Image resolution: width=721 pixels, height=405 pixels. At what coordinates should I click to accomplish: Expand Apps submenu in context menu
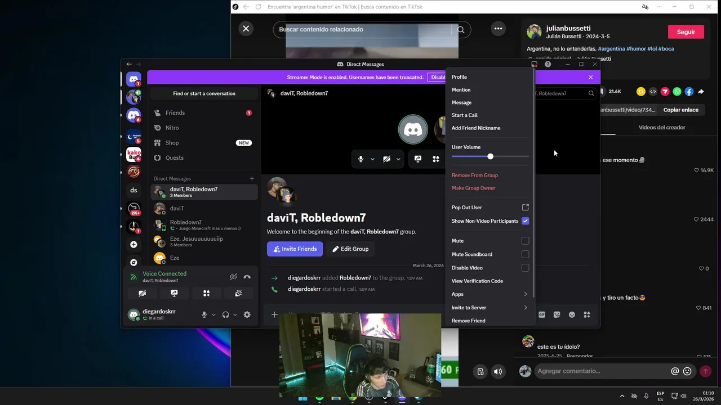[490, 294]
